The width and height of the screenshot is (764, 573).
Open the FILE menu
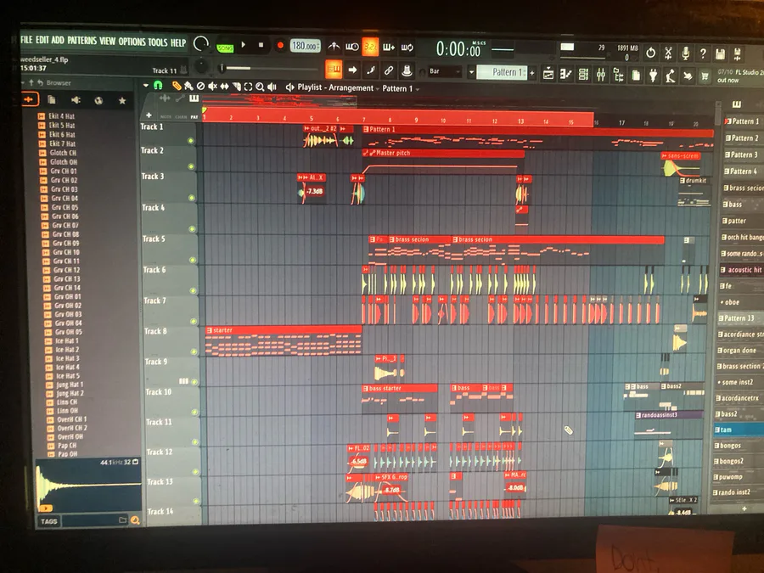(26, 39)
